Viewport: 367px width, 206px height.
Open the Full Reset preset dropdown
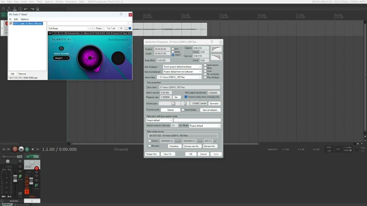(69, 28)
